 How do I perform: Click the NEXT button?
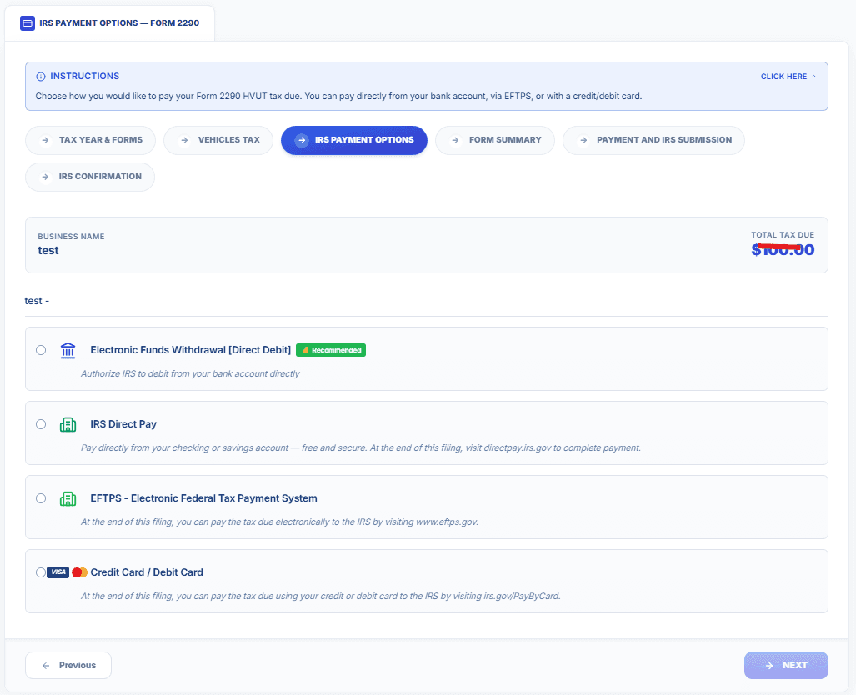[786, 666]
